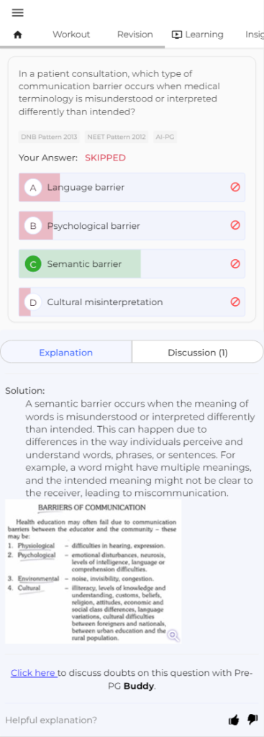Select option D radio circle
Viewport: 264px width, 737px height.
[x=33, y=302]
